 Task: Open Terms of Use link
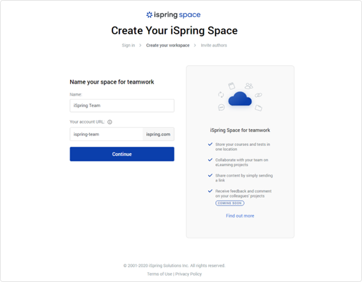tap(160, 274)
